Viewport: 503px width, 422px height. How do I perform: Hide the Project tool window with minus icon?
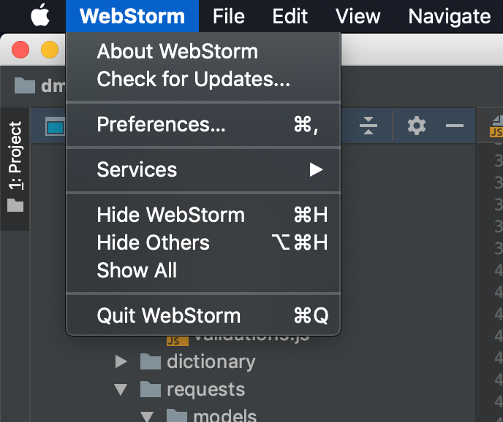[x=455, y=126]
